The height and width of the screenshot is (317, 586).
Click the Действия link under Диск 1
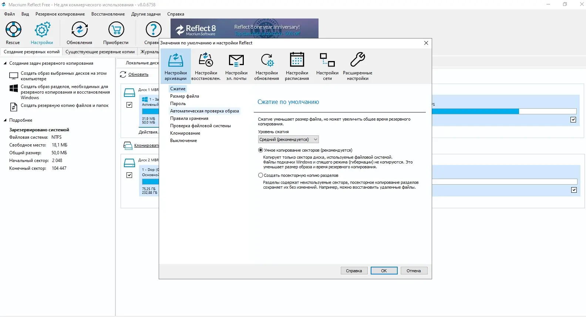(x=148, y=132)
